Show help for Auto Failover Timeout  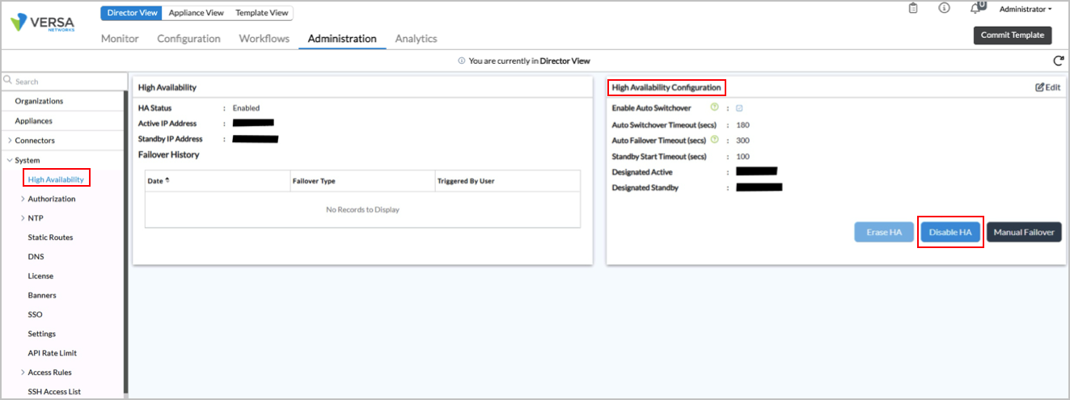tap(714, 140)
